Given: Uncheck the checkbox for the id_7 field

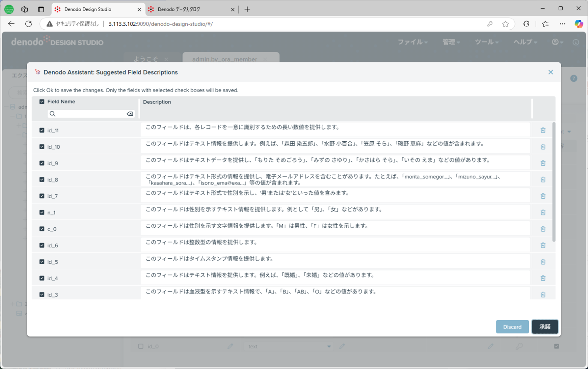Looking at the screenshot, I should coord(42,196).
